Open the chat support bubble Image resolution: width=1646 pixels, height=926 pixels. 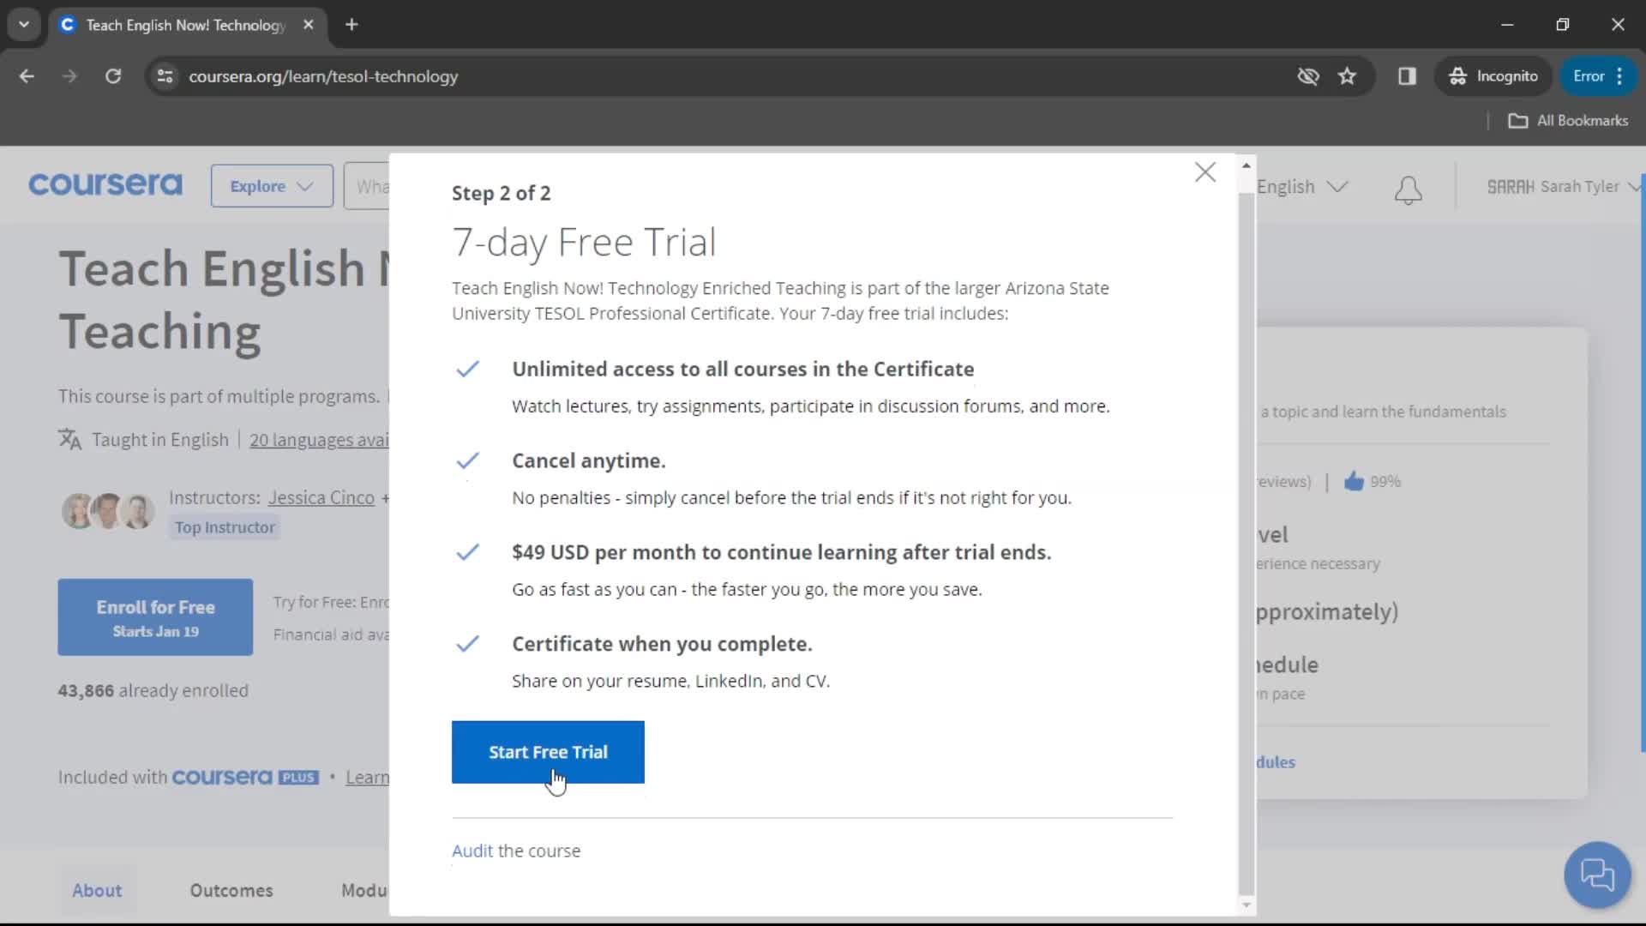click(1597, 875)
